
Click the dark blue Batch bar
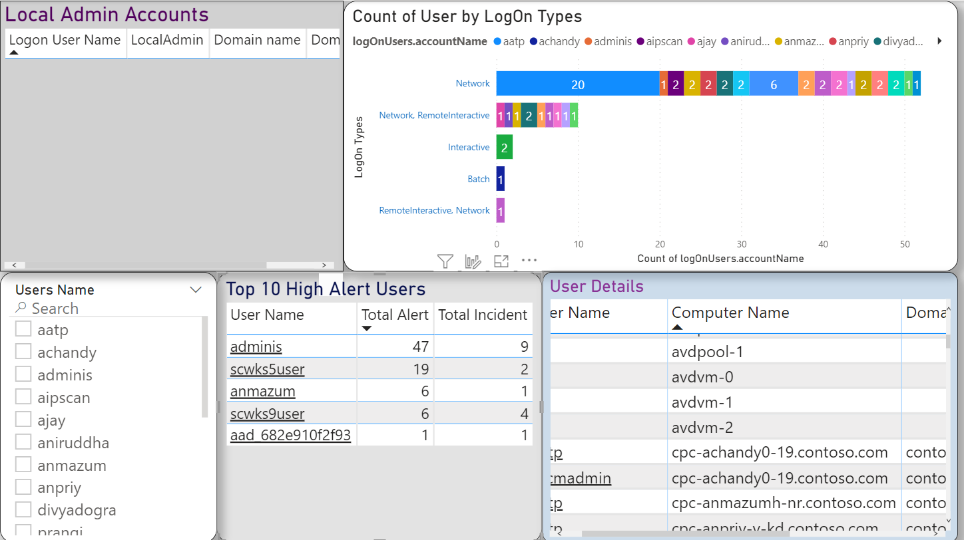click(x=501, y=179)
